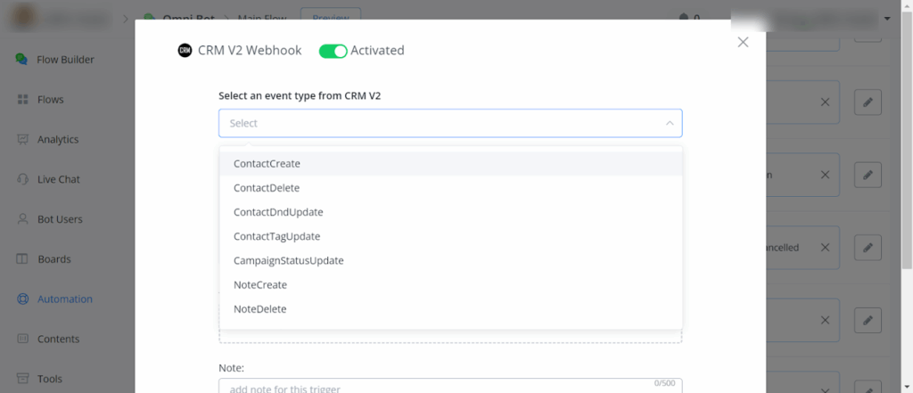Select ContactCreate from event list
The height and width of the screenshot is (393, 913).
267,164
